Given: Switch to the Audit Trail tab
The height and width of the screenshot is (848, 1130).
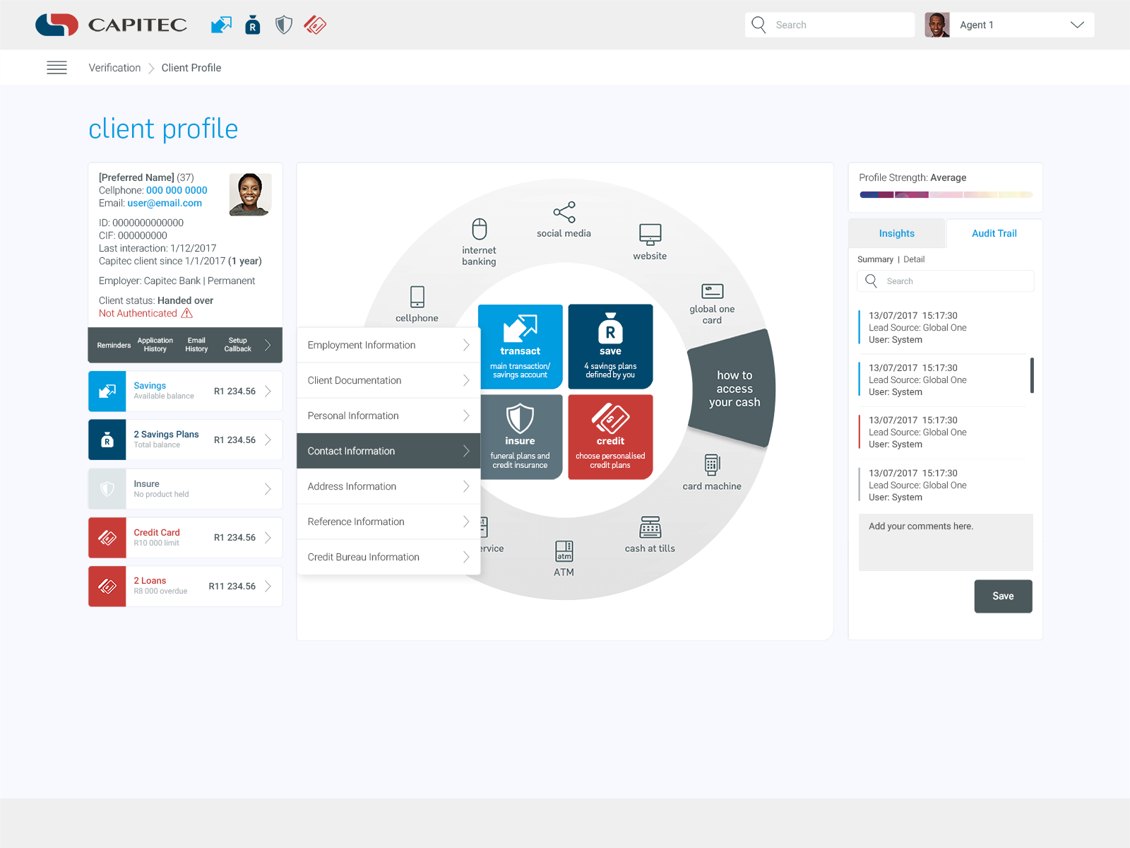Looking at the screenshot, I should (x=994, y=233).
